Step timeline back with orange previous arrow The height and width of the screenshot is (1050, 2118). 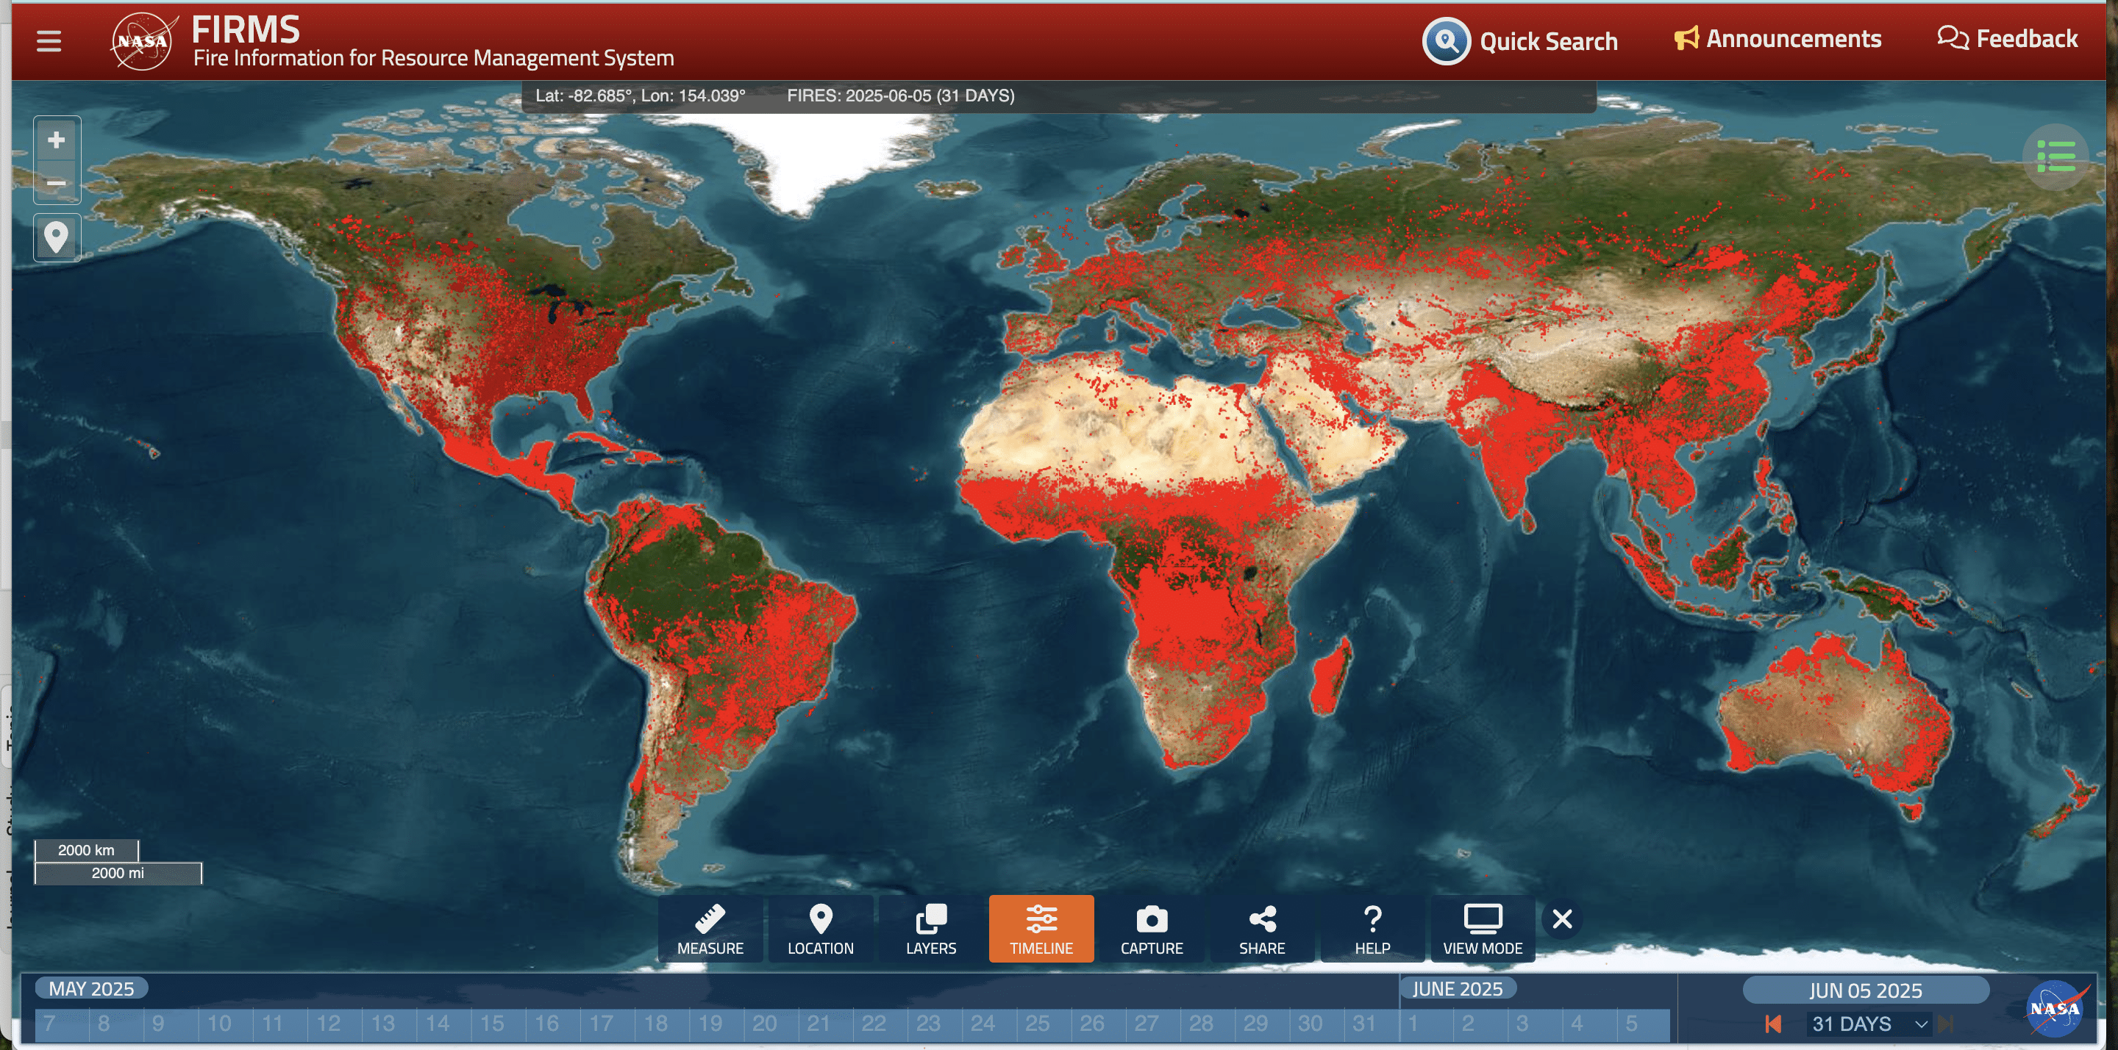[1774, 1024]
